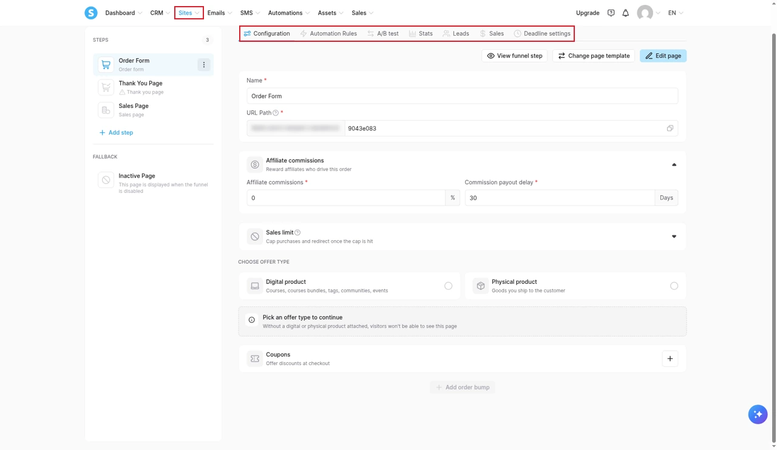Click the Thank You Page step icon
777x450 pixels.
pyautogui.click(x=106, y=87)
